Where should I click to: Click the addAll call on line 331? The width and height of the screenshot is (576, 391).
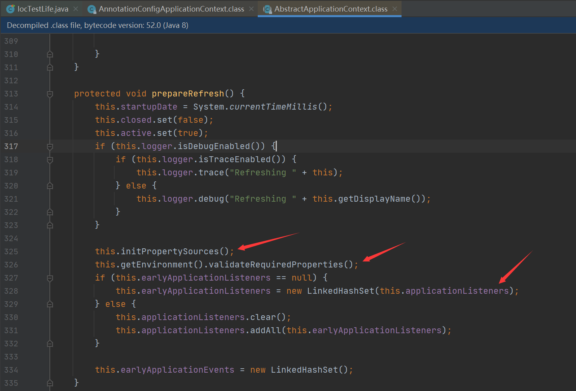pos(266,330)
